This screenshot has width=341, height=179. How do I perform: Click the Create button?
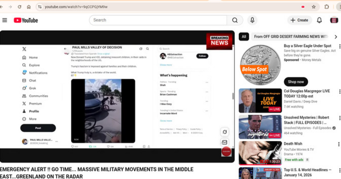299,20
